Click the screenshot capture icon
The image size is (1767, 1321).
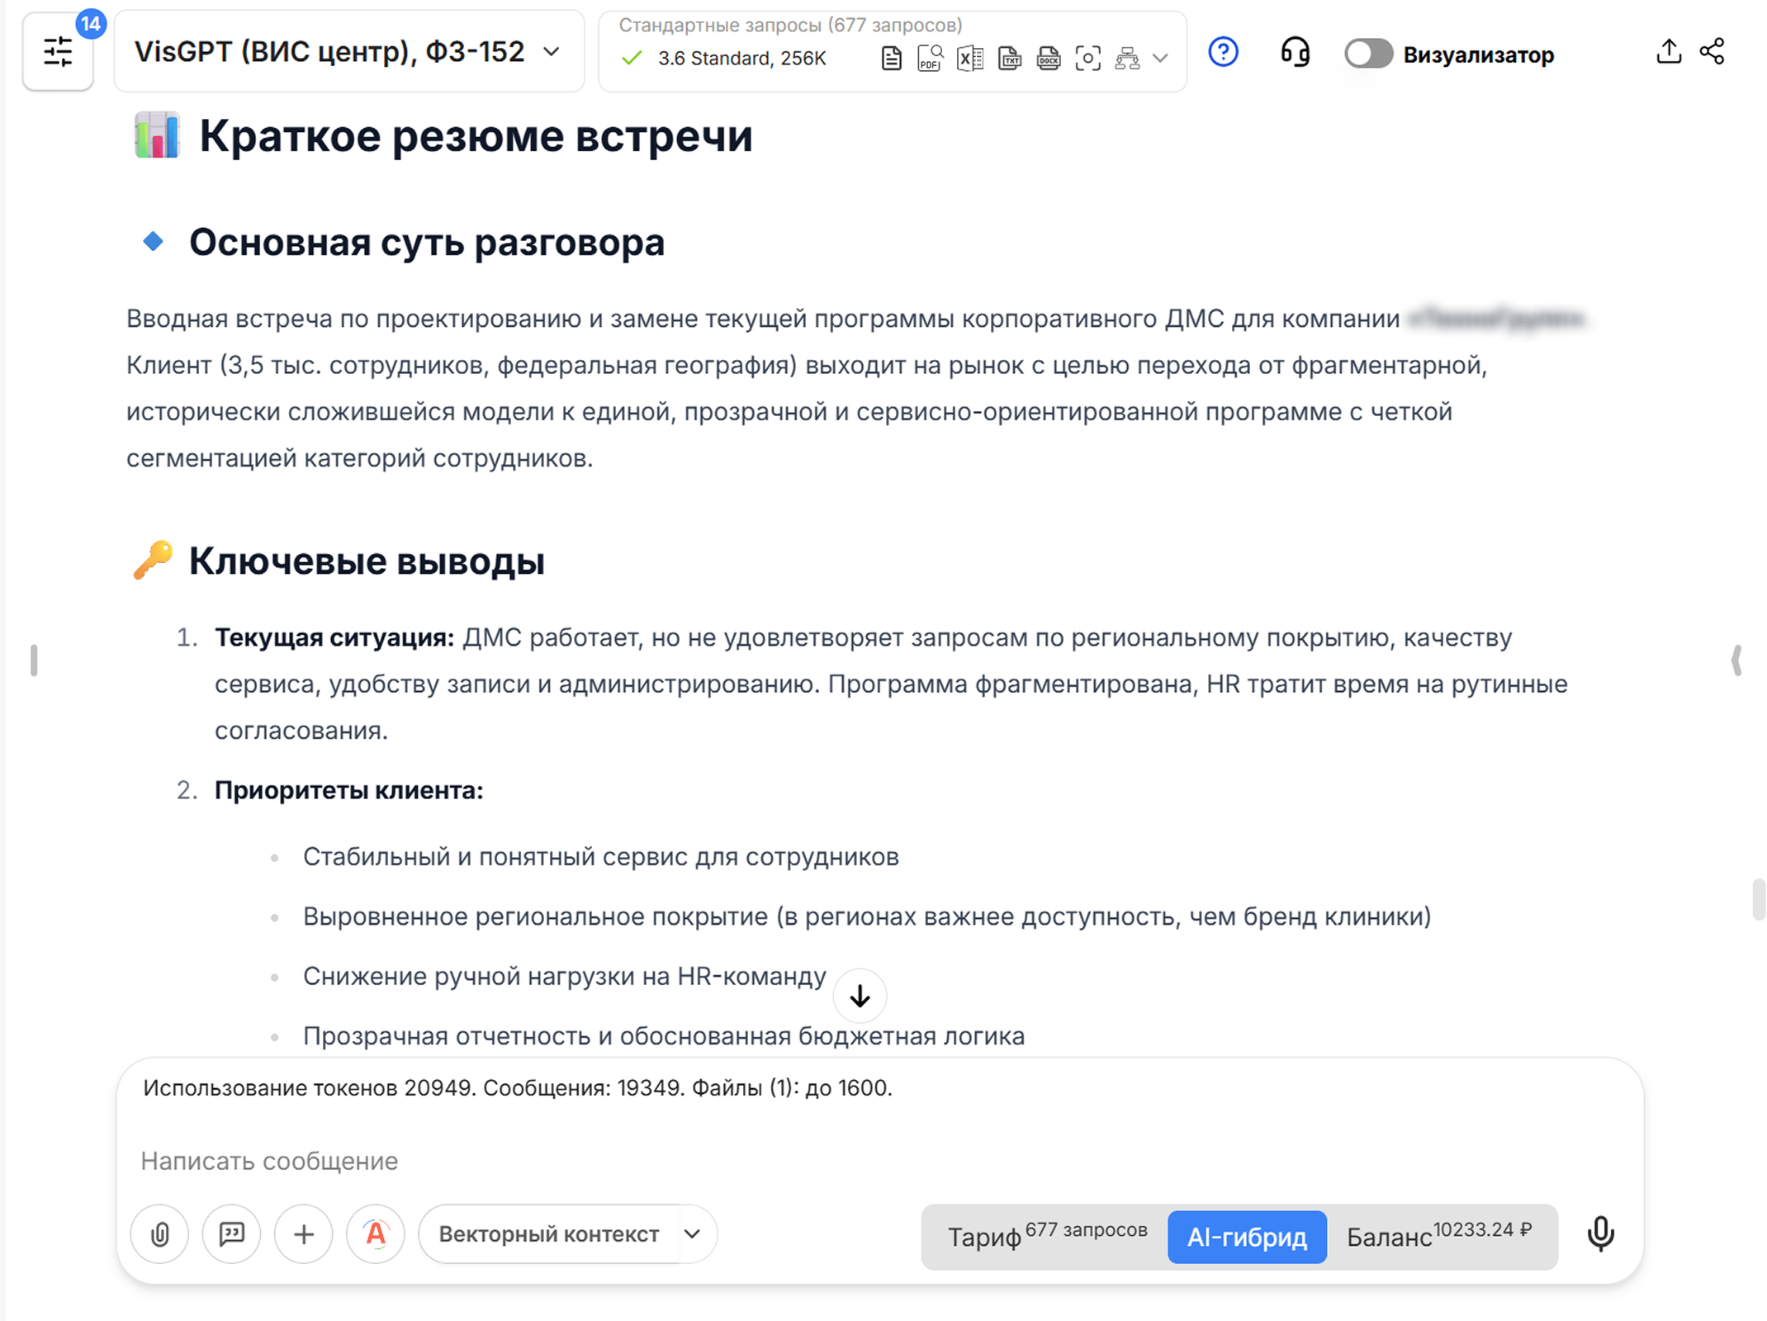1087,58
